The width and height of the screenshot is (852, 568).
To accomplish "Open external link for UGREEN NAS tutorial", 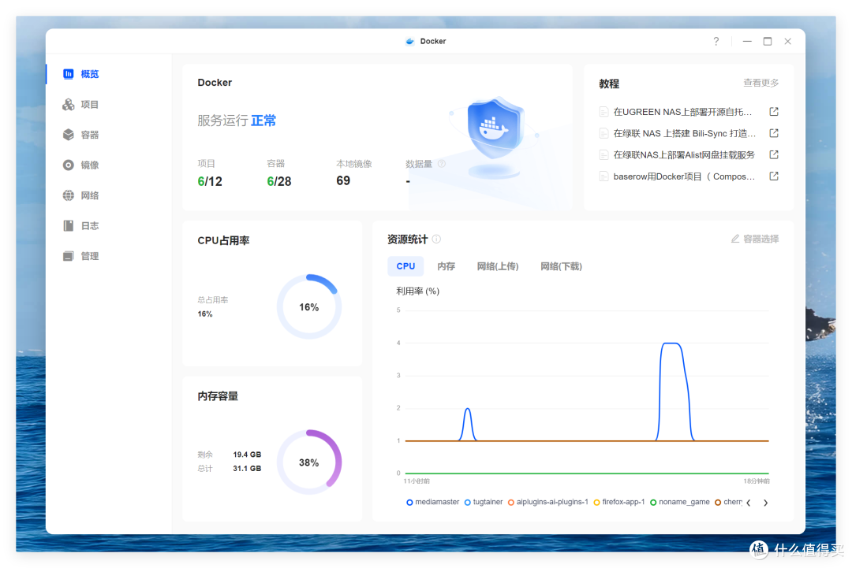I will 774,111.
